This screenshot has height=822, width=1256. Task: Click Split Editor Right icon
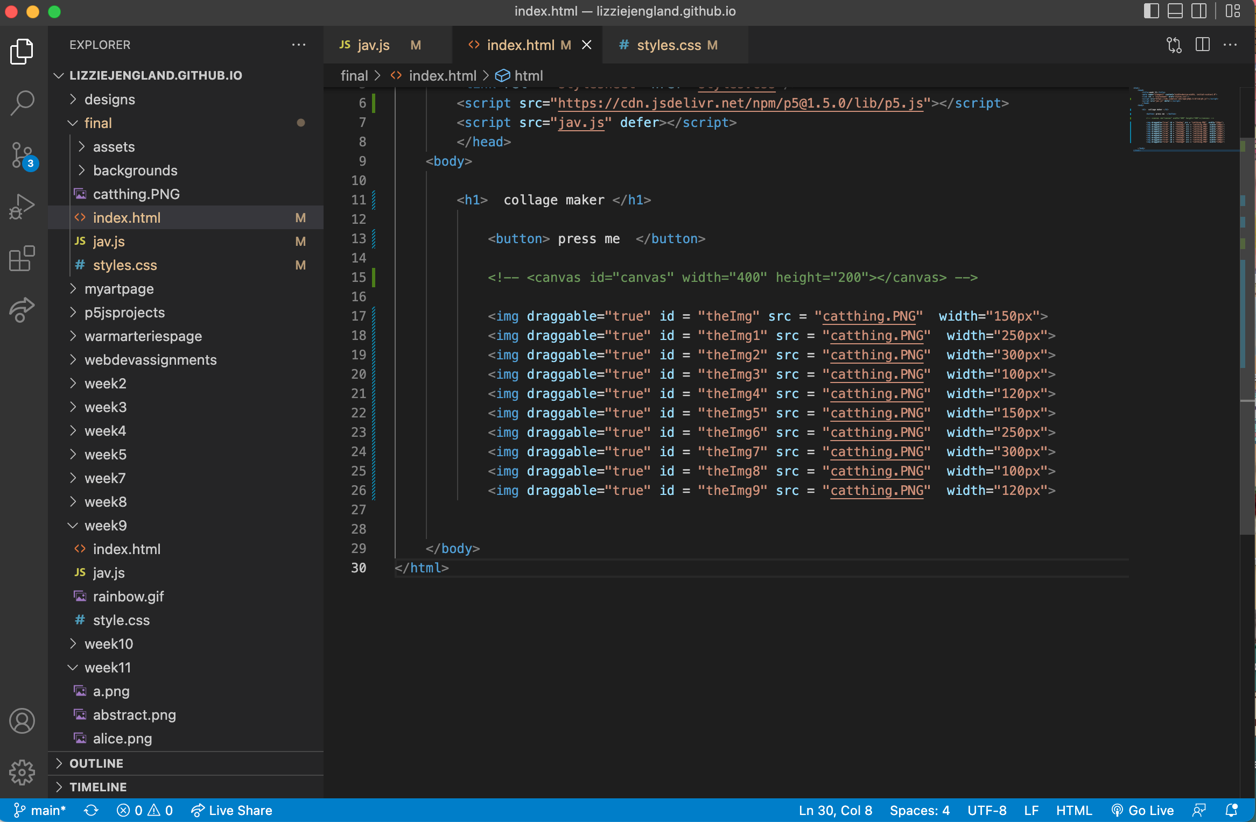coord(1203,45)
